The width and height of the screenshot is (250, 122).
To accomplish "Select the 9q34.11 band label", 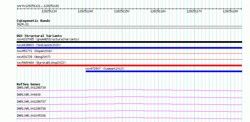I will [23, 24].
